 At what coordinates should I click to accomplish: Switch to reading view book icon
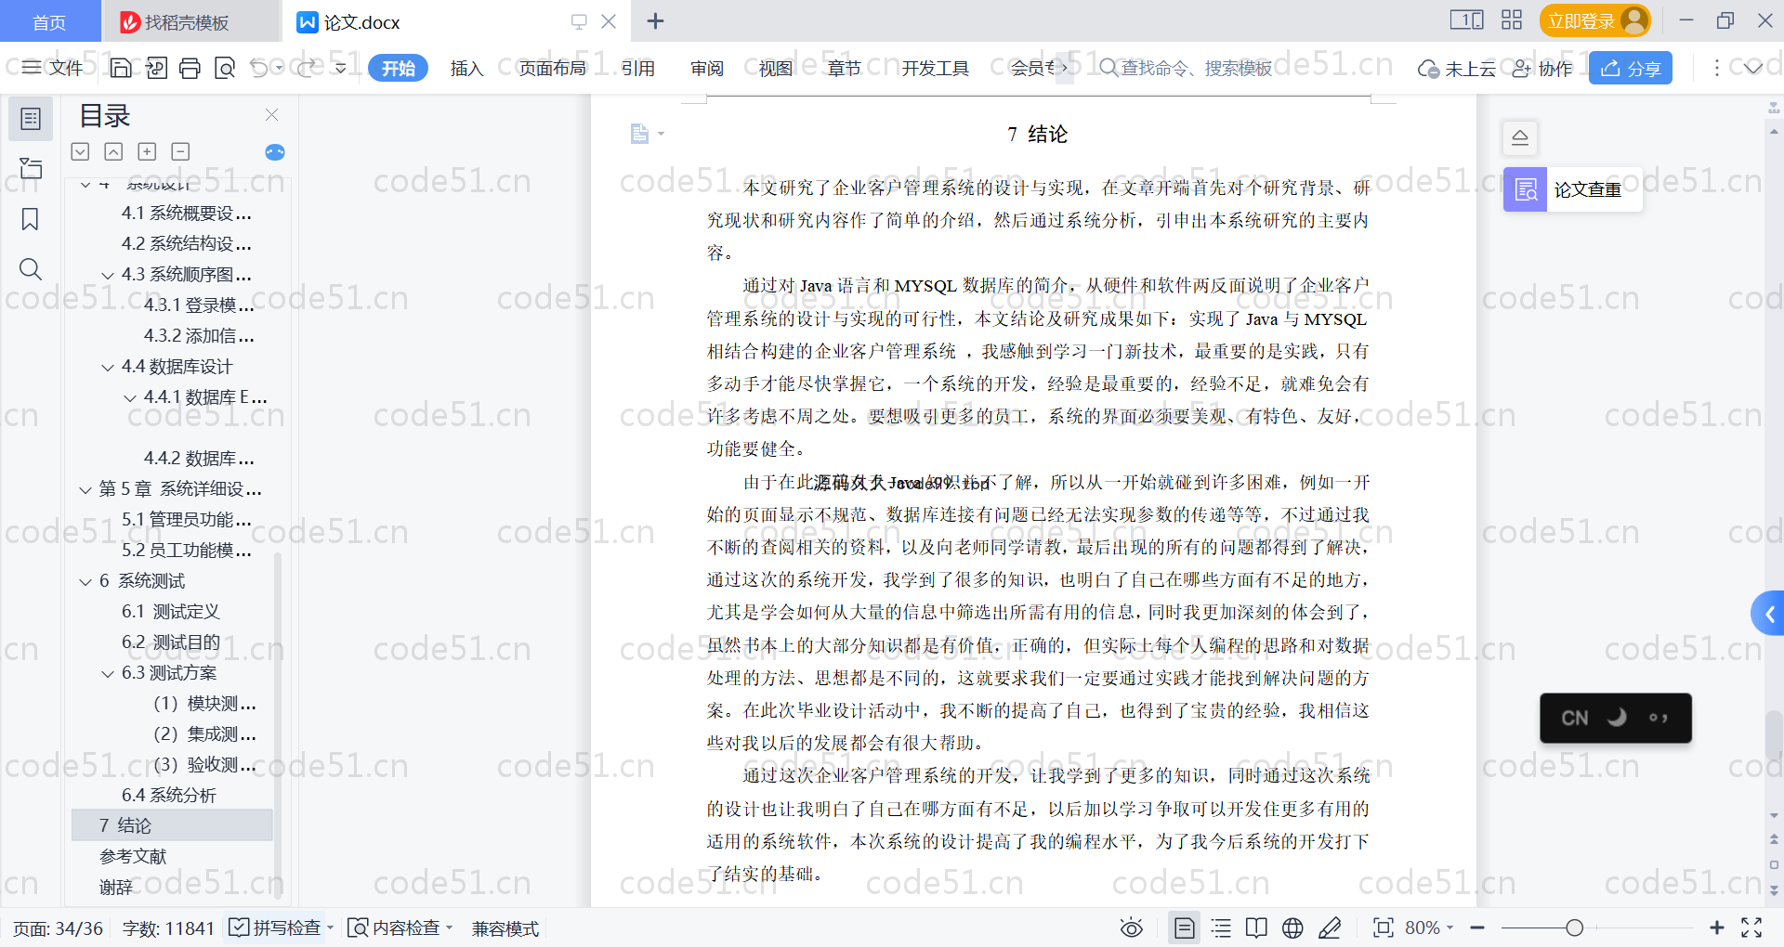point(1256,928)
